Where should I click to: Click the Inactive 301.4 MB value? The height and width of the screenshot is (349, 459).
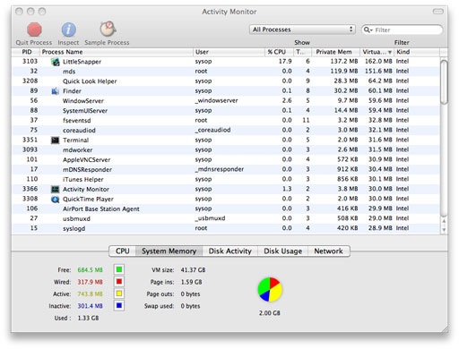90,306
